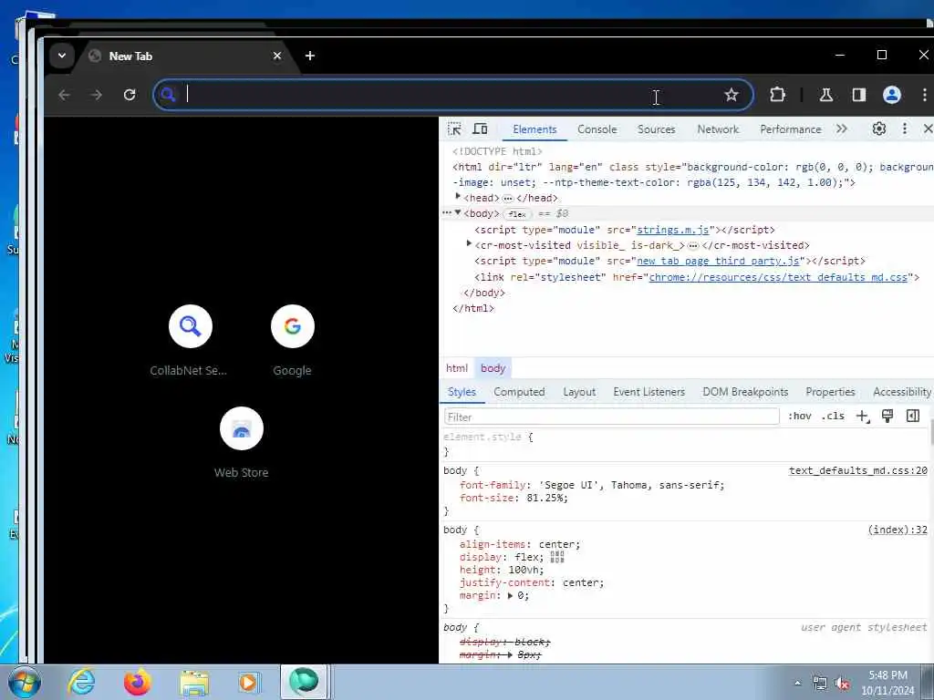Screen dimensions: 934x700
Task: Switch to the Styles pane tab
Action: click(x=462, y=392)
